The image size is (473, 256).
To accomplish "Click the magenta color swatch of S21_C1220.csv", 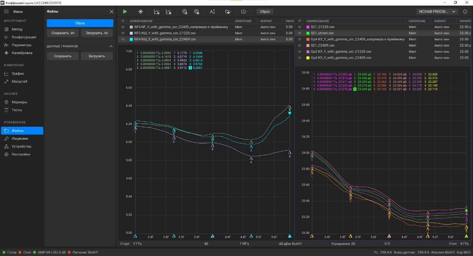I will tap(308, 27).
